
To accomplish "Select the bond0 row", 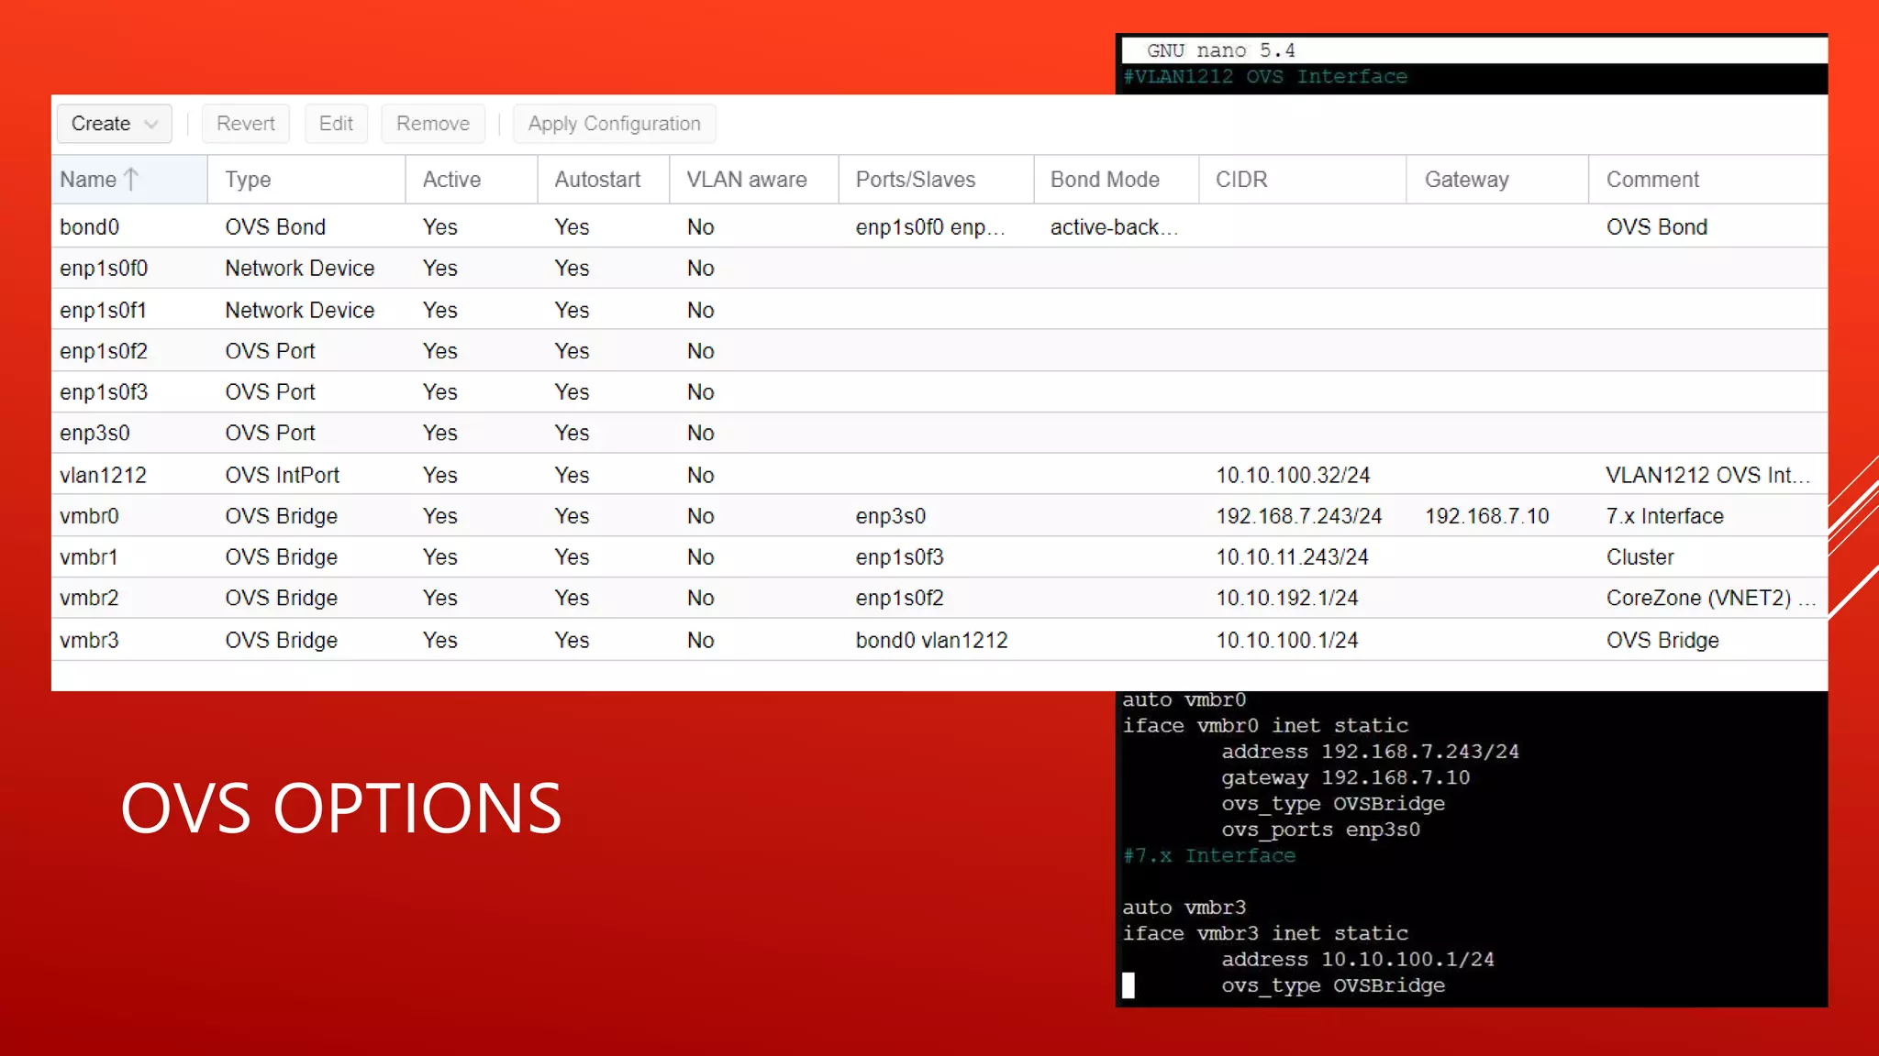I will pyautogui.click(x=90, y=226).
